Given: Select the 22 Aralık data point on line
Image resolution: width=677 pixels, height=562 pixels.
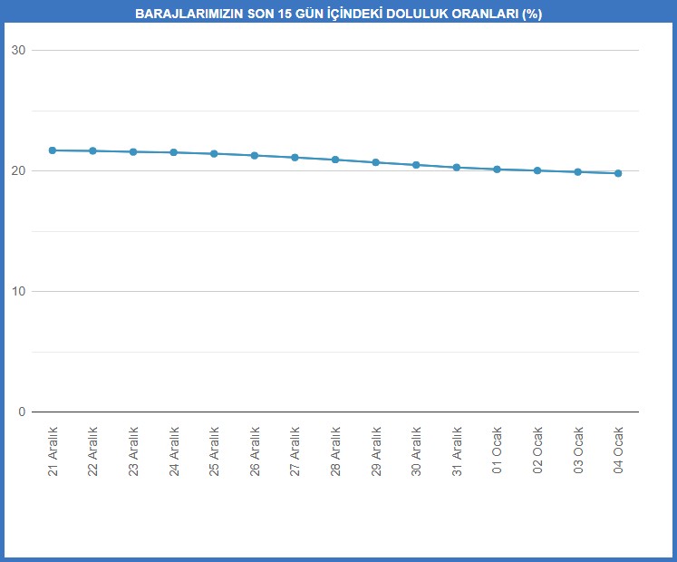Looking at the screenshot, I should click(x=92, y=150).
